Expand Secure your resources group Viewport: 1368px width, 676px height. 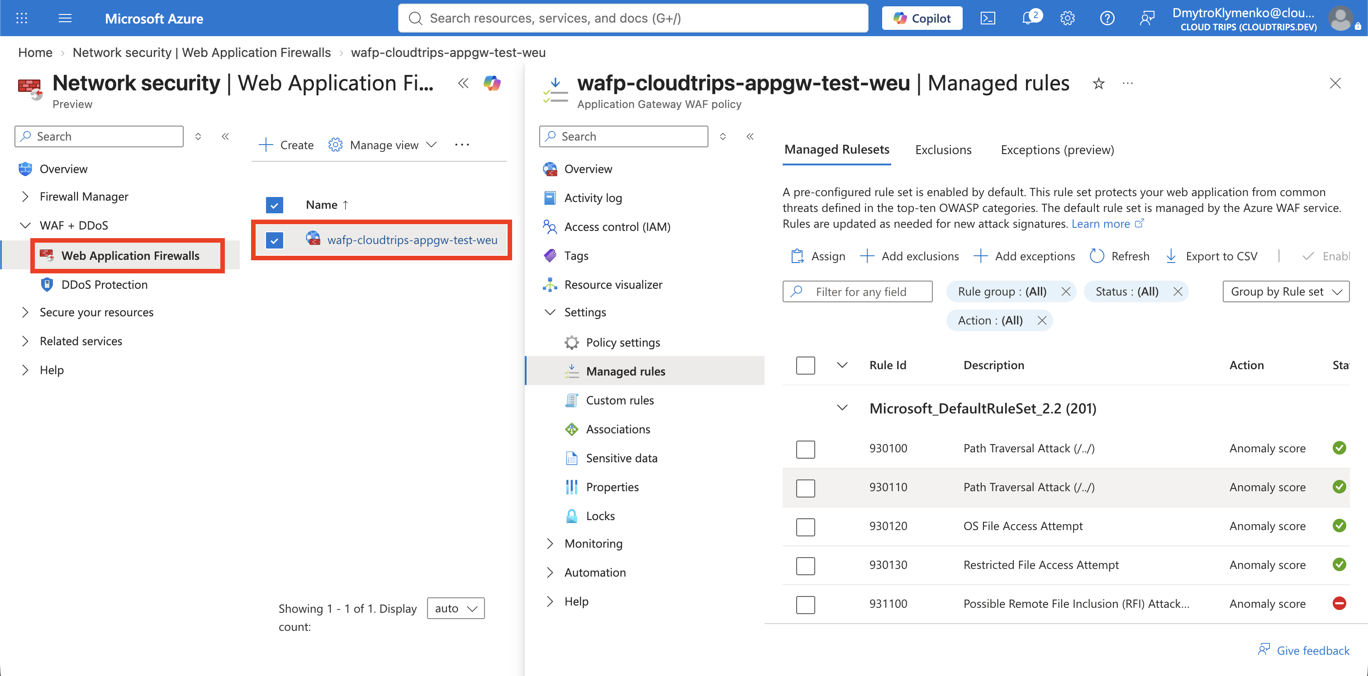pyautogui.click(x=25, y=313)
